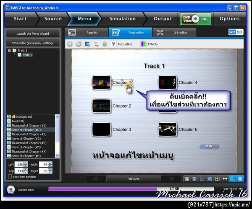Screen dimensions: 252x209
Task: Switch to the Simulation step
Action: pyautogui.click(x=123, y=18)
